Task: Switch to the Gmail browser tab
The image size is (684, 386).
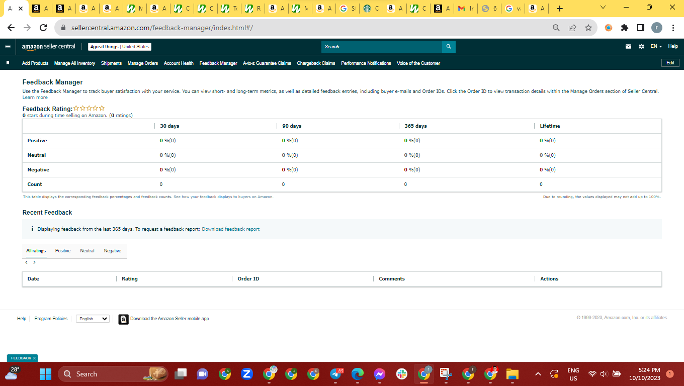Action: [x=466, y=9]
